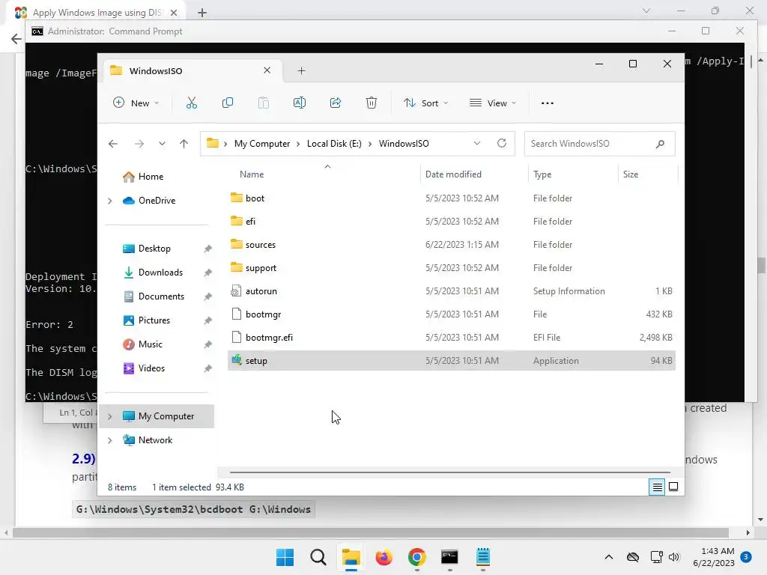
Task: Click the browser page vertical scrollbar thumb
Action: coord(761,266)
